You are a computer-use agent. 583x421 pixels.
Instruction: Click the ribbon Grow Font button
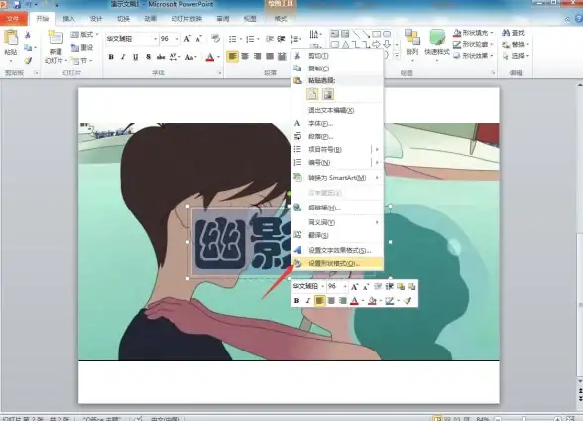click(x=187, y=39)
